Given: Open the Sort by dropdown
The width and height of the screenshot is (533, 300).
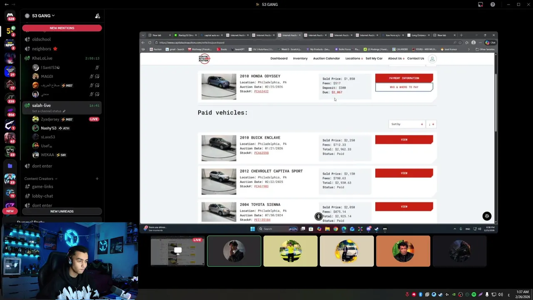Looking at the screenshot, I should pyautogui.click(x=407, y=124).
